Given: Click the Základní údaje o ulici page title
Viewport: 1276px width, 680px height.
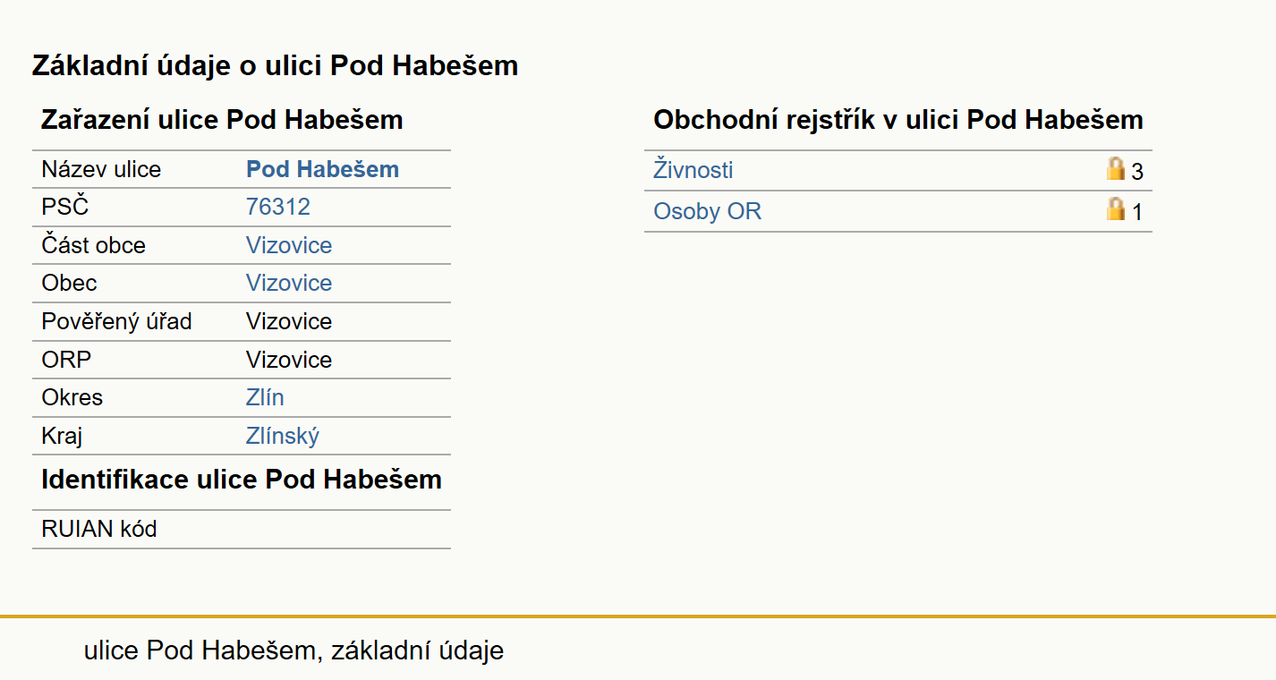Looking at the screenshot, I should tap(276, 65).
